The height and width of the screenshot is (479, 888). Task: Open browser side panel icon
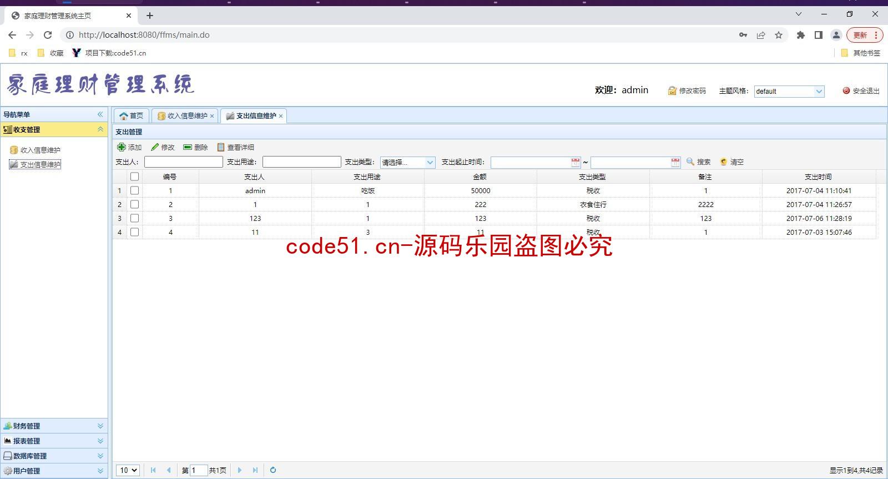818,35
